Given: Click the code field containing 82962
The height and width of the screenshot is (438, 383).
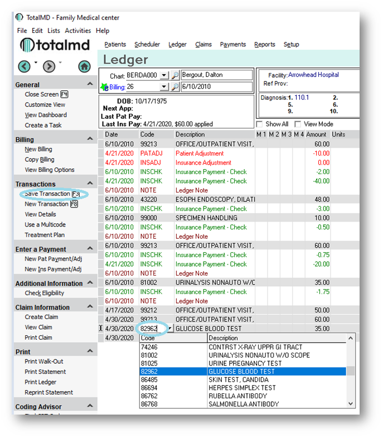Looking at the screenshot, I should coord(151,329).
